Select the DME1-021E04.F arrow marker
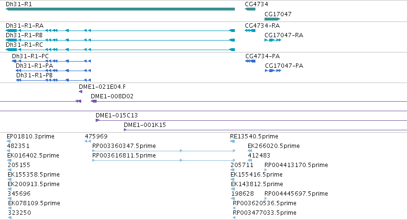Screen dimensions: 407x220 pos(80,92)
